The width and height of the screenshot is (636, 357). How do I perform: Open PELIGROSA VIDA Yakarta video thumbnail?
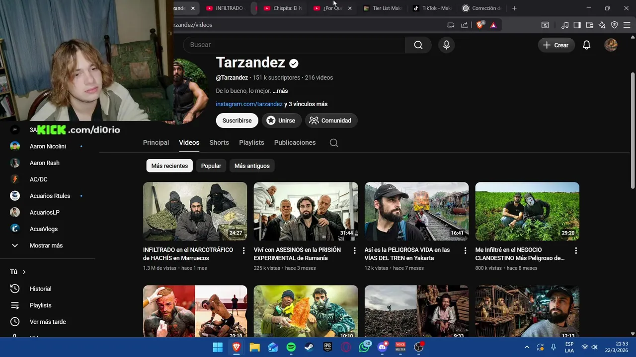[416, 211]
